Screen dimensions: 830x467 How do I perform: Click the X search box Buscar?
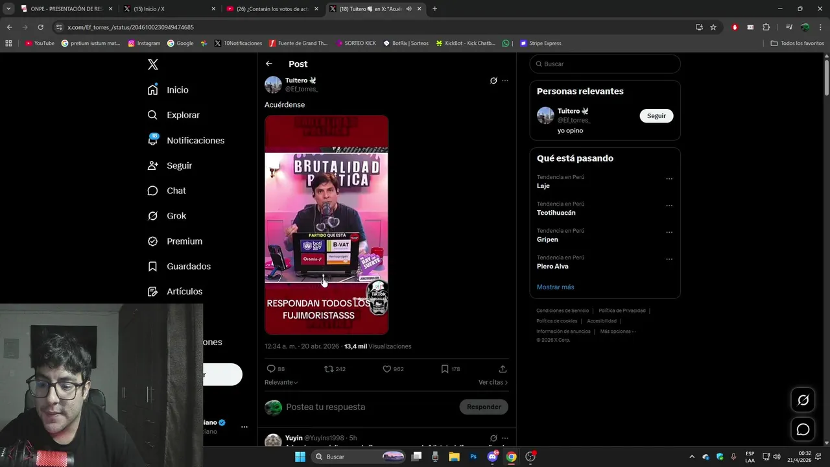pyautogui.click(x=605, y=64)
